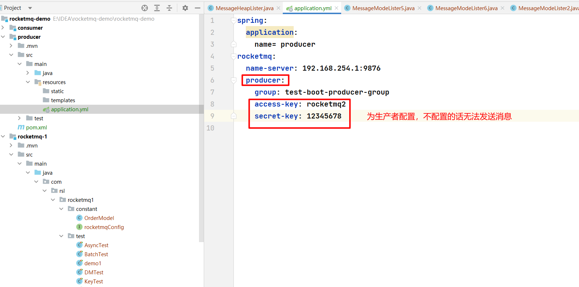Switch to MessageModeLister5.java tab

click(x=383, y=8)
